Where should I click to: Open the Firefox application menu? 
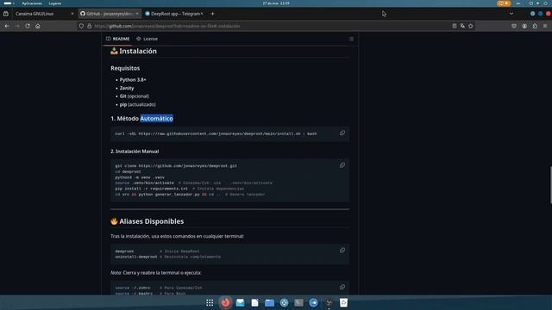(x=545, y=26)
